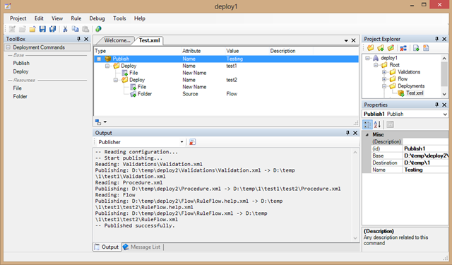
Task: Collapse the Publish node in the grid
Action: [x=99, y=59]
